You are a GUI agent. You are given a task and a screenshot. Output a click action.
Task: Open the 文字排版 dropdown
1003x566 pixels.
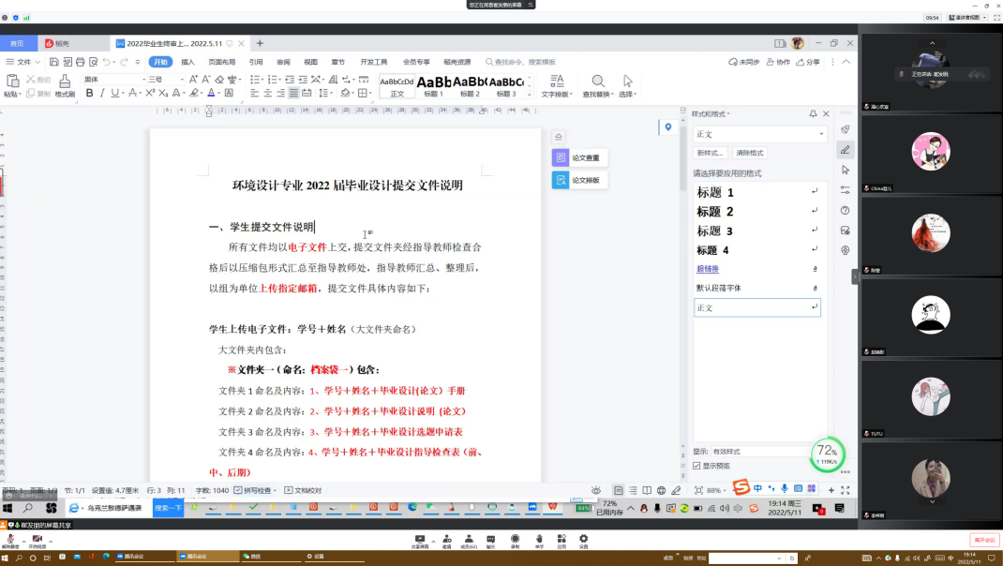tap(557, 85)
